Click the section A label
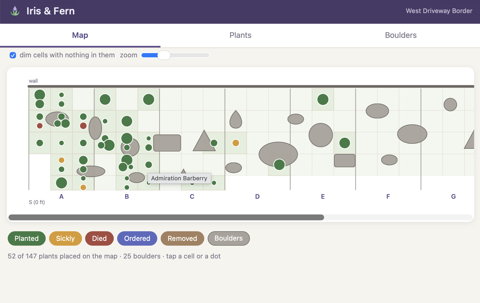Viewport: 480px width, 303px height. 61,197
